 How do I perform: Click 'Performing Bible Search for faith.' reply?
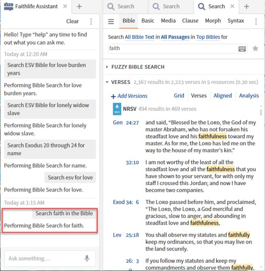point(44,226)
